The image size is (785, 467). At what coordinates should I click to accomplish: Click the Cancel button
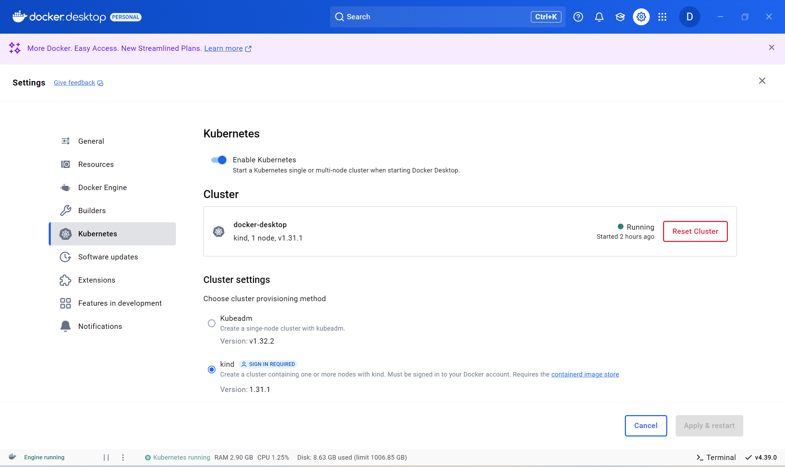click(x=646, y=426)
